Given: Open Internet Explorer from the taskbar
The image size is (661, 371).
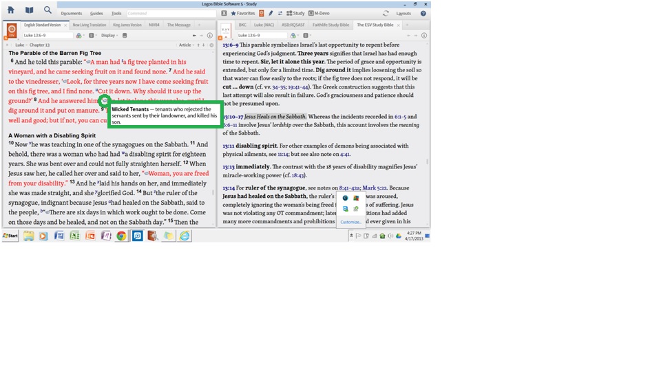Looking at the screenshot, I should [185, 236].
